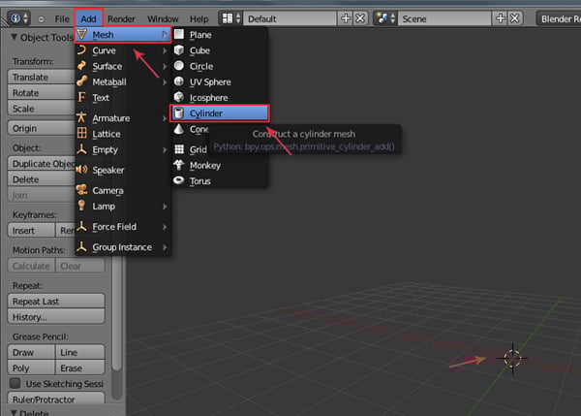Click the Grease Pencil Poly button

31,368
